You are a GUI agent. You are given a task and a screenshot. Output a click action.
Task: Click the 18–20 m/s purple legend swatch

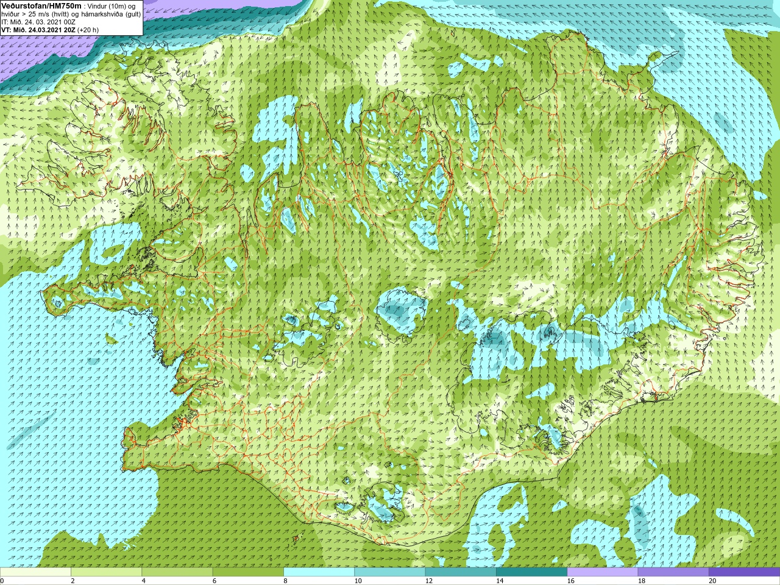coord(673,572)
